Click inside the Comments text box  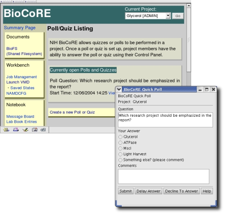pos(163,176)
